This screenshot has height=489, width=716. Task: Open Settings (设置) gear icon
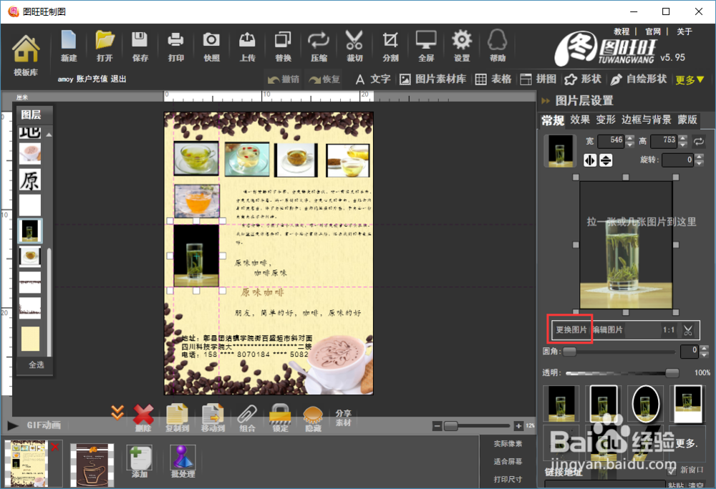pos(462,40)
